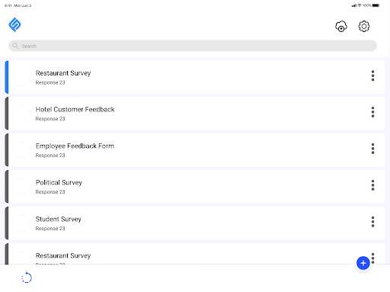Screen dimensions: 390x292
Task: Select Response 23 under Student Survey
Action: [x=50, y=229]
